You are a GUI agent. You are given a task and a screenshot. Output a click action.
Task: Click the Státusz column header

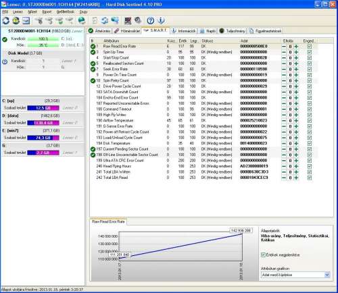208,41
